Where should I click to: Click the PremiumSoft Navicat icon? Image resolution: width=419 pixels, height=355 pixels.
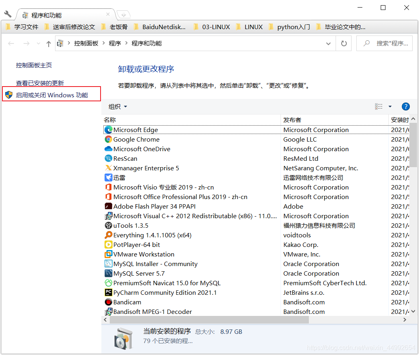click(x=108, y=283)
